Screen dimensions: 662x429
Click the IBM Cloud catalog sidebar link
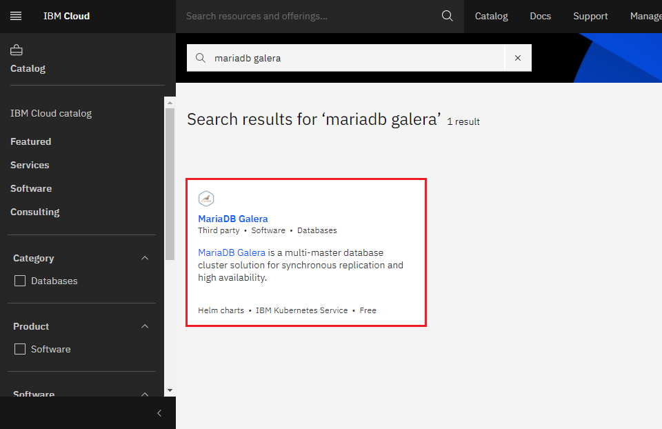51,113
